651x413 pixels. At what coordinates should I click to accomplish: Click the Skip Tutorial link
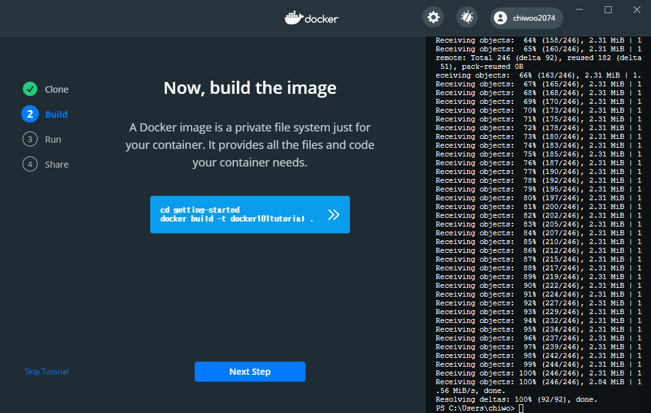tap(46, 372)
